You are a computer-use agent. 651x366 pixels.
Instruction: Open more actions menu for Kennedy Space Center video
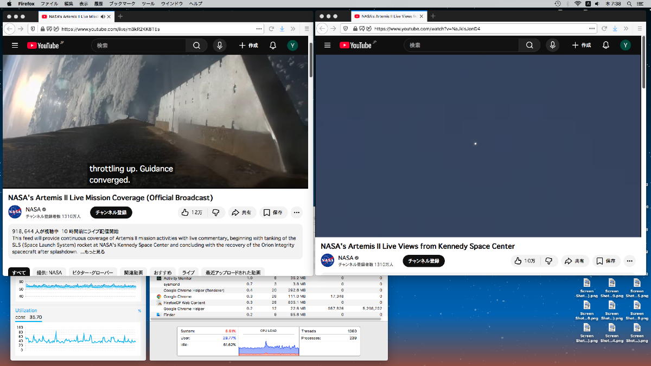[629, 261]
